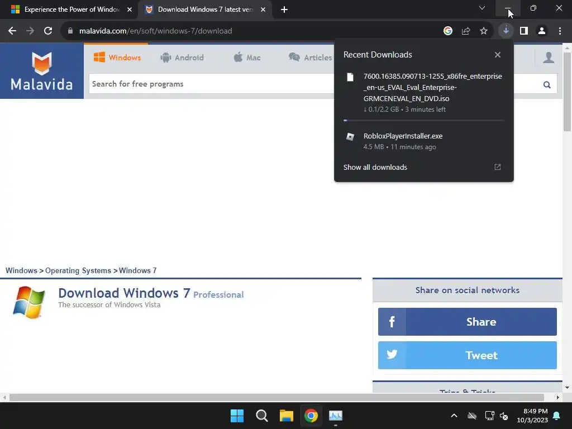572x429 pixels.
Task: Bookmark this page with star icon
Action: click(483, 31)
